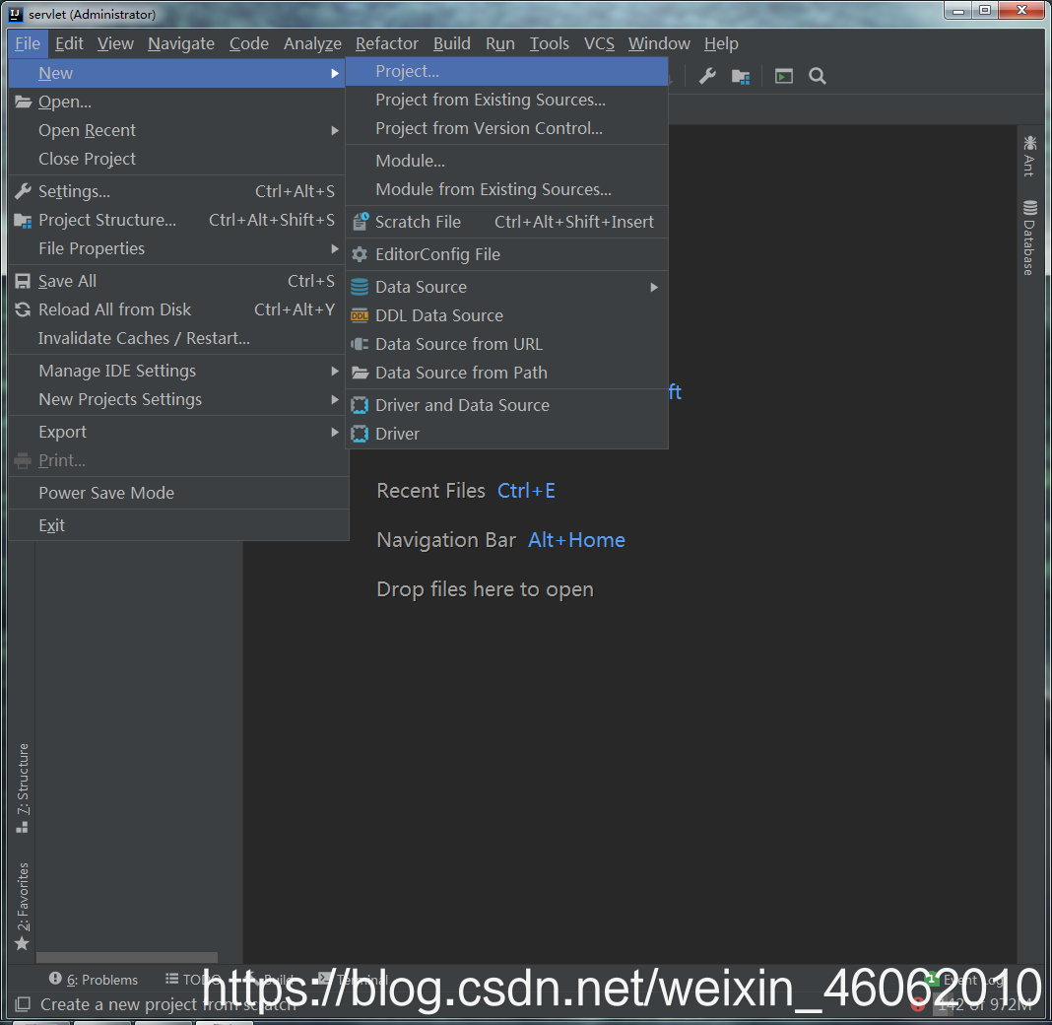Click horizontal scrollbar in project panel
The width and height of the screenshot is (1052, 1025).
(127, 957)
